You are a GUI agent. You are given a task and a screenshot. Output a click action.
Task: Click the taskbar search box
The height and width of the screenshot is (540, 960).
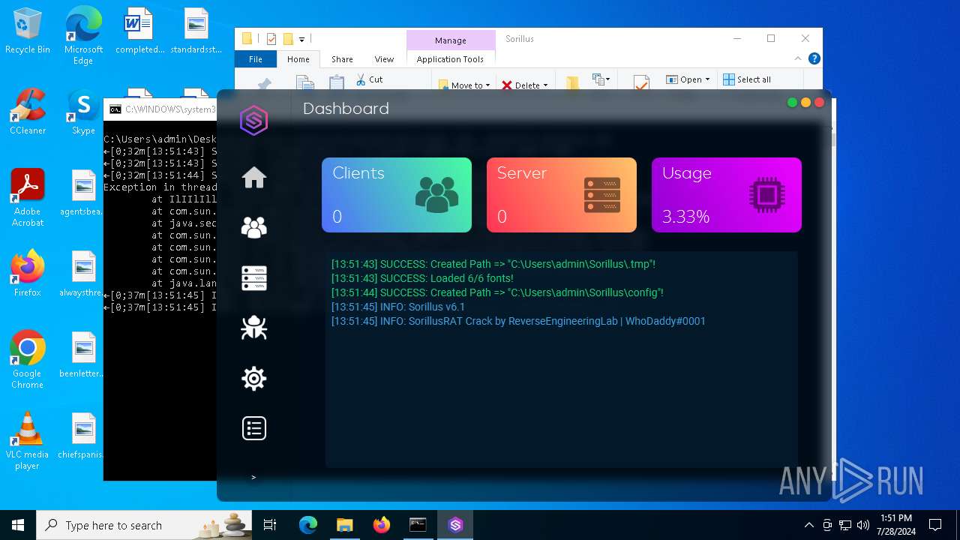point(144,525)
